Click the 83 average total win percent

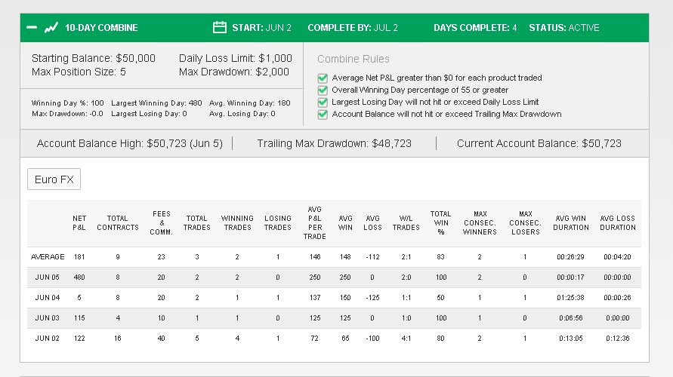[441, 257]
